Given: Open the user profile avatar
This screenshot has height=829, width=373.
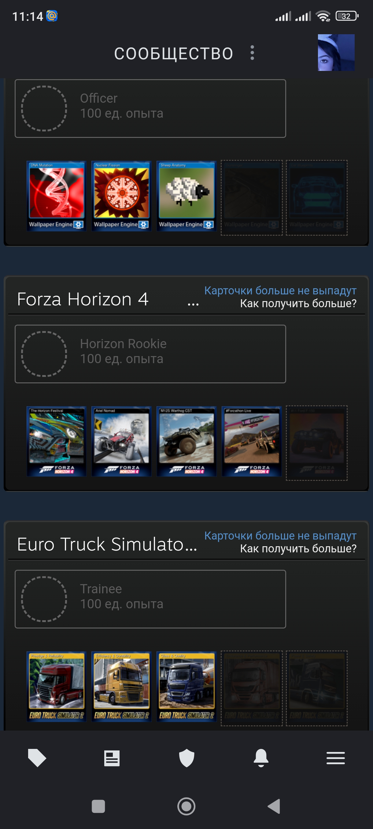Looking at the screenshot, I should tap(336, 53).
